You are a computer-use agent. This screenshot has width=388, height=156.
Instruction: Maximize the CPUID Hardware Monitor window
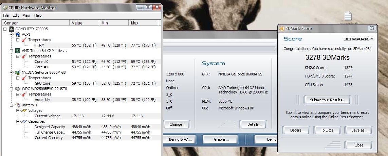point(148,7)
